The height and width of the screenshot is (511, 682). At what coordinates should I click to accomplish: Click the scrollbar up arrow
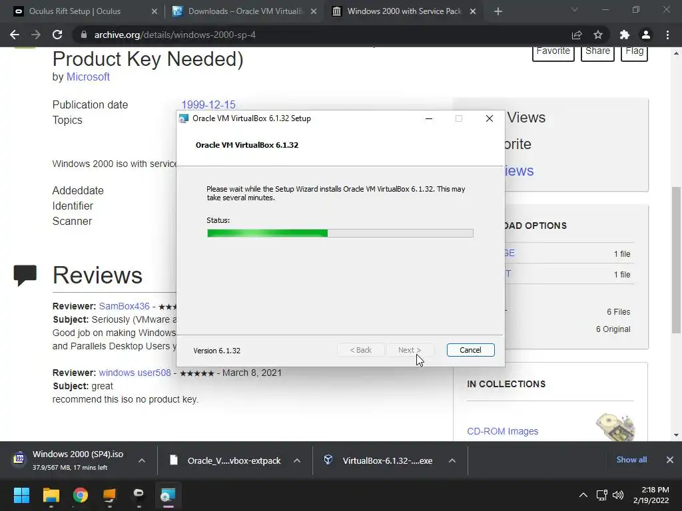pyautogui.click(x=676, y=53)
